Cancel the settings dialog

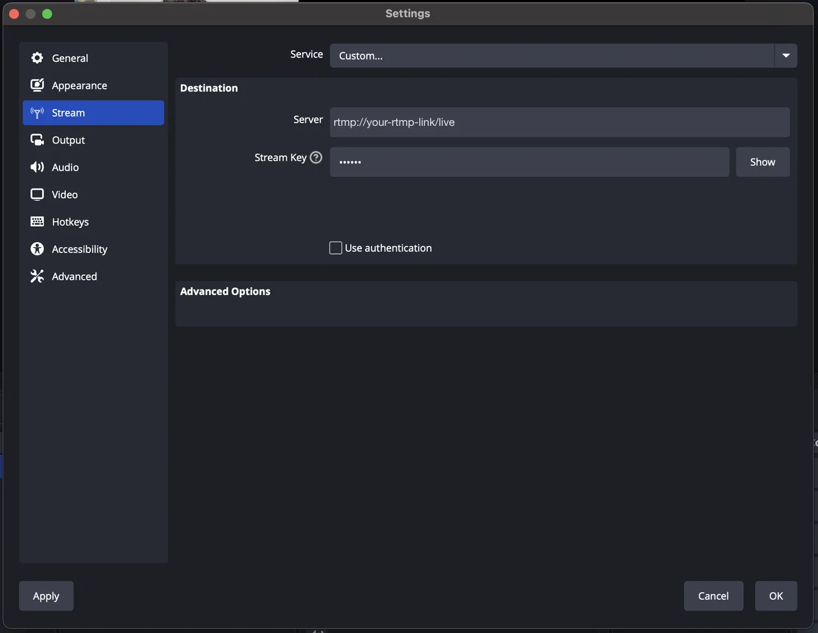713,596
